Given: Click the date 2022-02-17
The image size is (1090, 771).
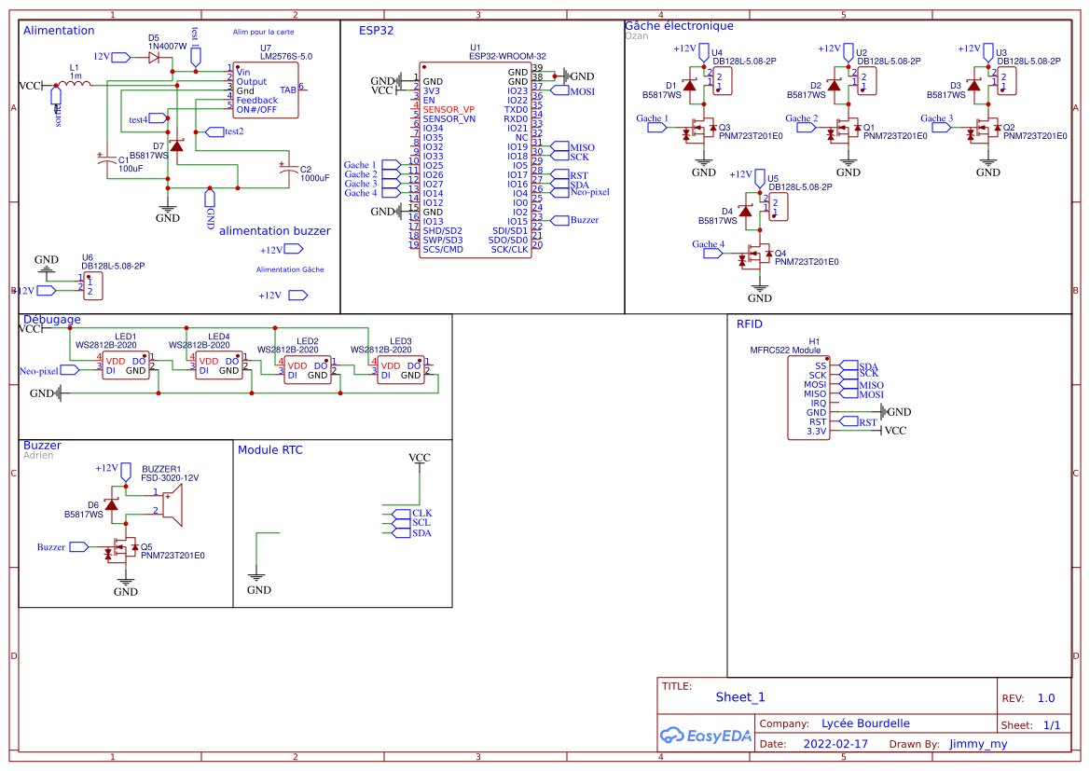Looking at the screenshot, I should [x=835, y=744].
